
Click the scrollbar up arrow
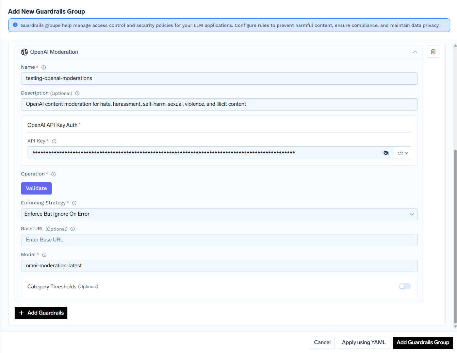click(x=455, y=45)
